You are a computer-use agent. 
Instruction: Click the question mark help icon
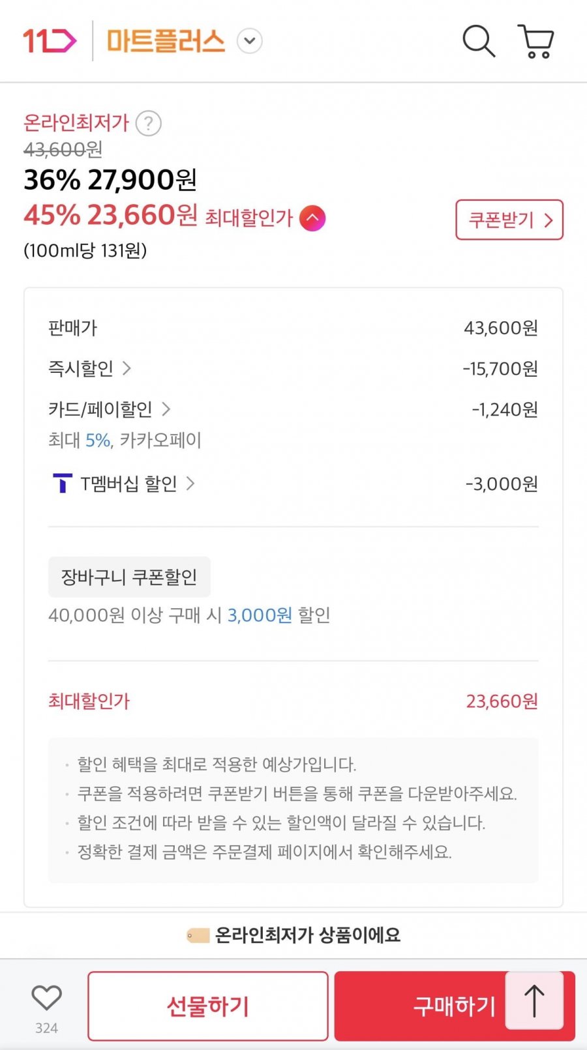(148, 123)
